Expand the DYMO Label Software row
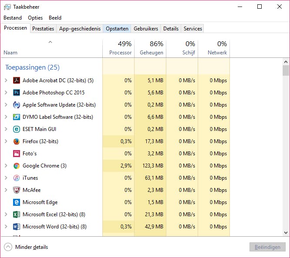Image resolution: width=290 pixels, height=258 pixels. pos(6,117)
